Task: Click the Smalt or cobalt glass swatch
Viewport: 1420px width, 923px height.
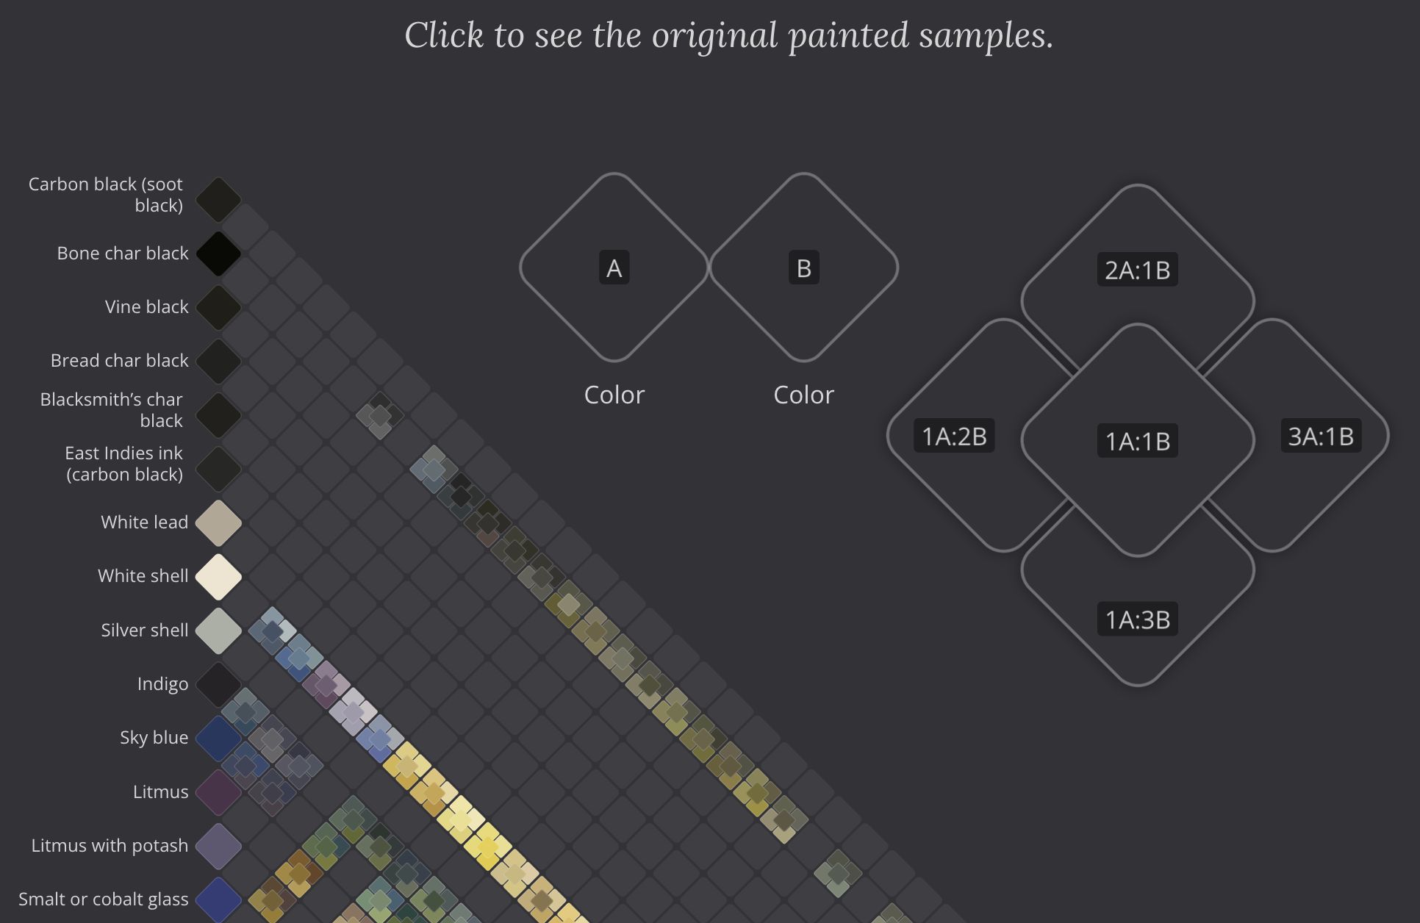Action: pos(218,899)
